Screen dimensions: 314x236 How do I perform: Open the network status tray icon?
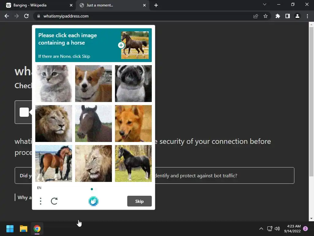(x=270, y=229)
